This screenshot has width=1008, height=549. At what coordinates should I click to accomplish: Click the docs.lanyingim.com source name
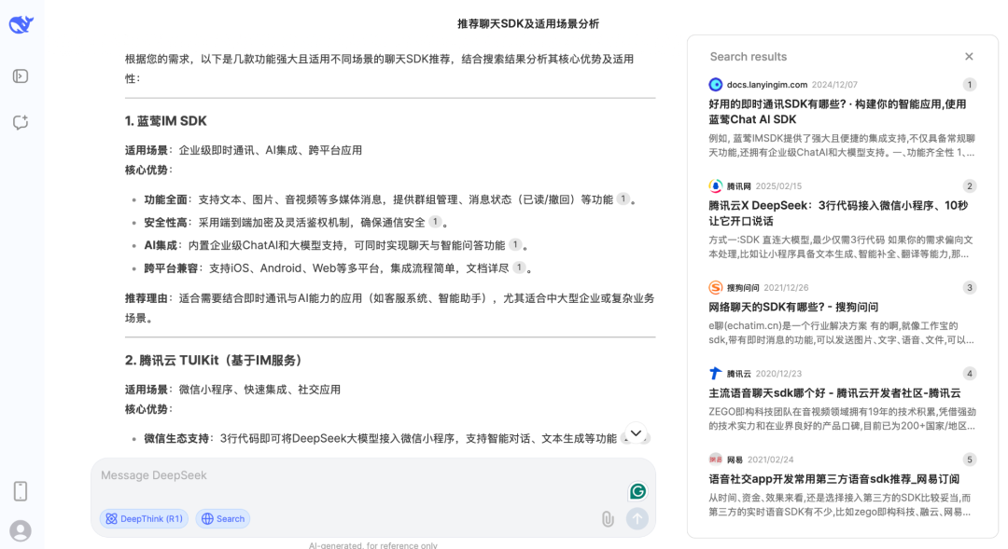point(767,85)
